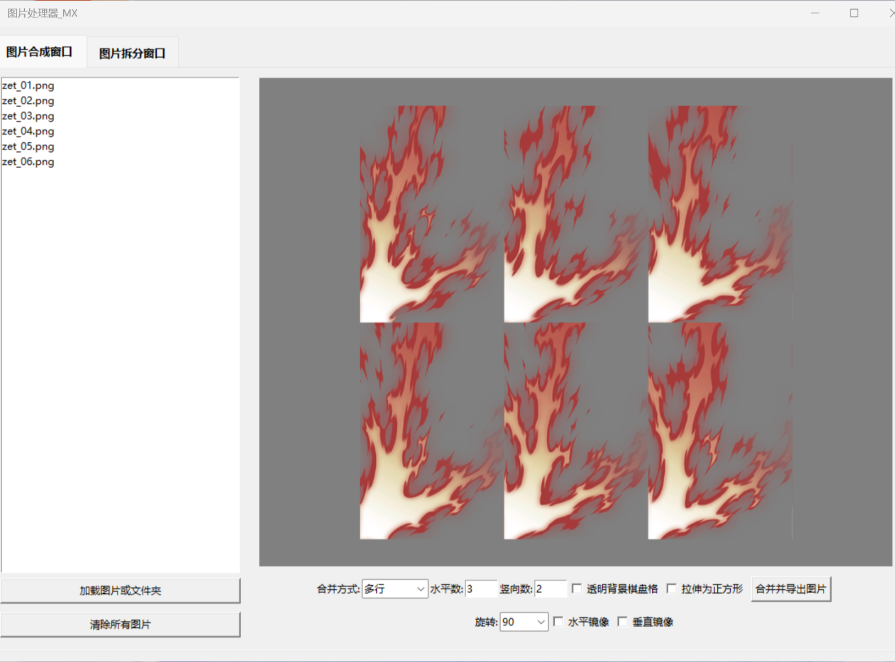Click the bottom-left flame preview tile
The width and height of the screenshot is (895, 662).
tap(432, 431)
